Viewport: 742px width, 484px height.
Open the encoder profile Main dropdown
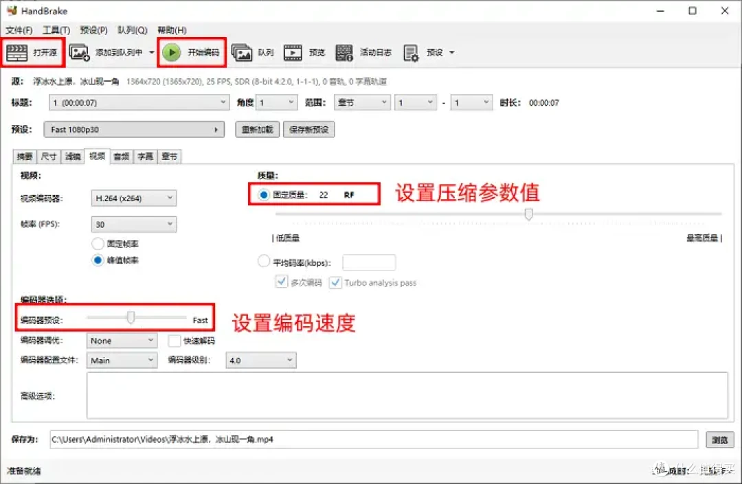point(122,360)
